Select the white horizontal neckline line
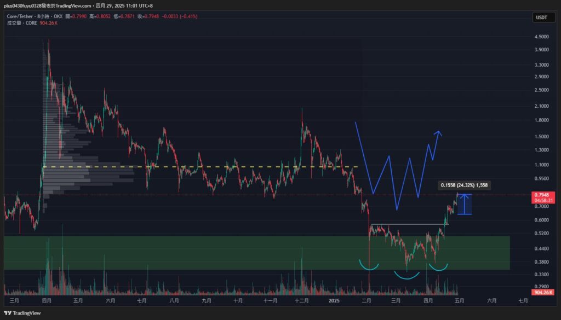The image size is (561, 320). click(x=408, y=224)
